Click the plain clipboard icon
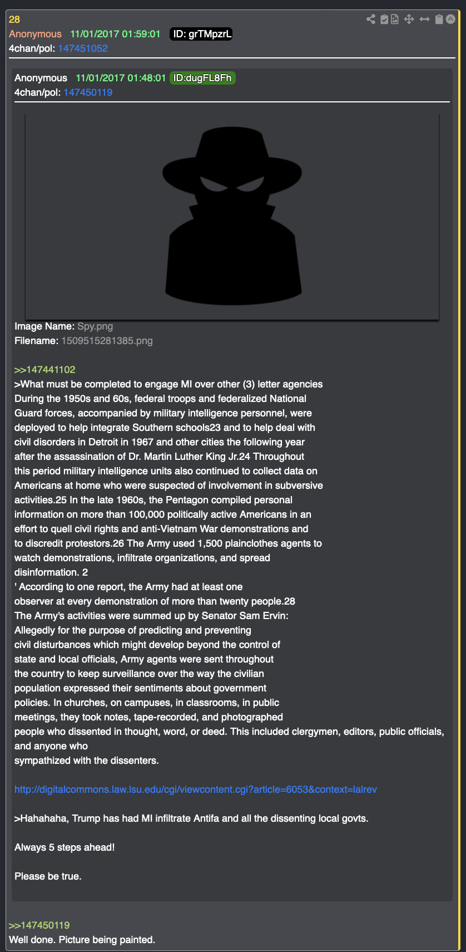This screenshot has height=952, width=466. [439, 19]
